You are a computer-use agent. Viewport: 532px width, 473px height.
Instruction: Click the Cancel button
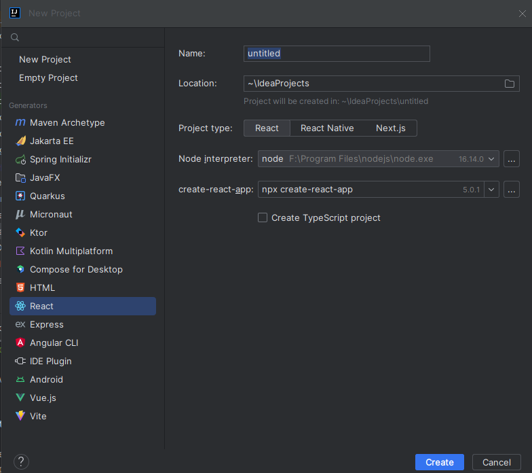[497, 462]
